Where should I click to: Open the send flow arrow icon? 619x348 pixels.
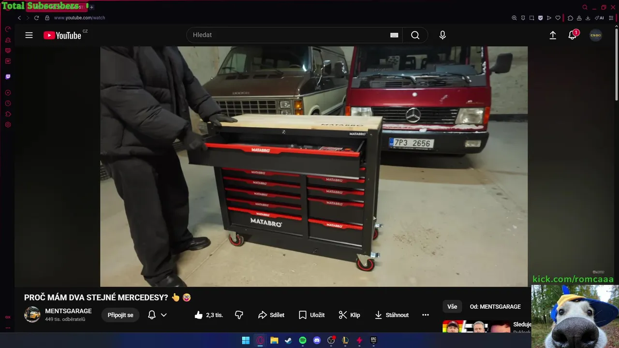(x=549, y=18)
